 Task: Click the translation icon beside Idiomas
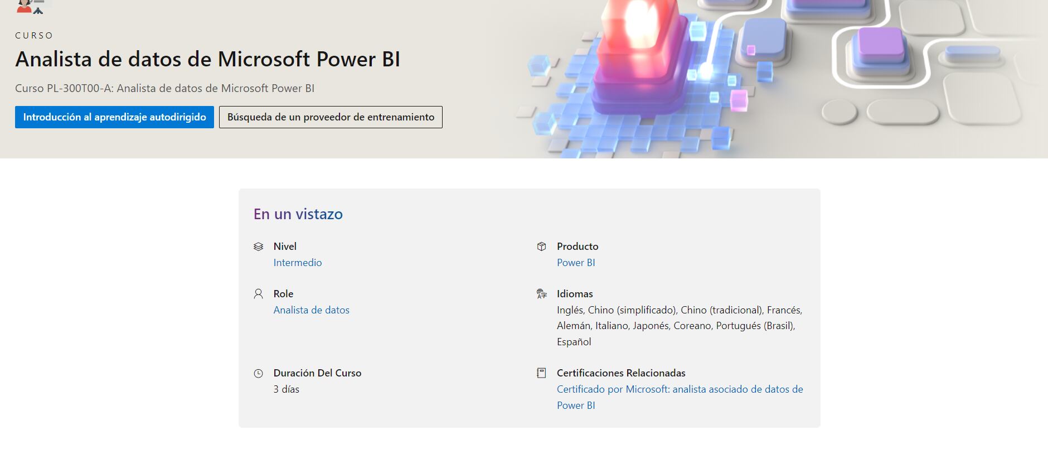coord(541,294)
